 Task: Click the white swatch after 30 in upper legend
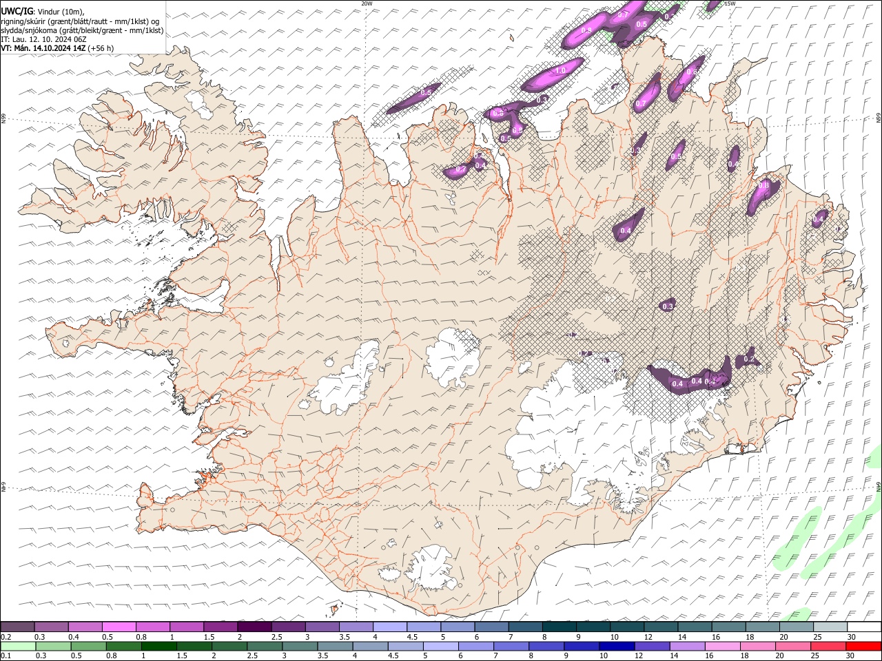tap(863, 627)
